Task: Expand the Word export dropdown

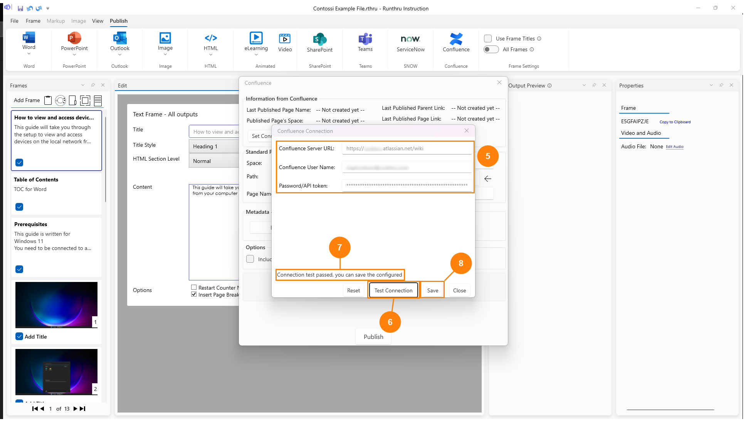Action: click(29, 54)
